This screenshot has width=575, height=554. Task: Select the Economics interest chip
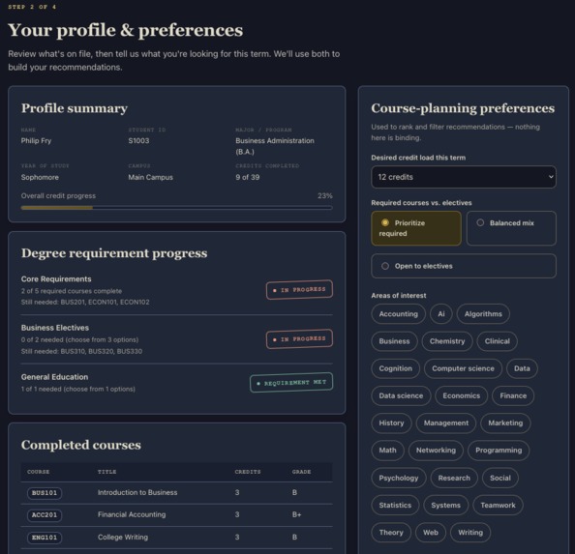click(x=462, y=395)
